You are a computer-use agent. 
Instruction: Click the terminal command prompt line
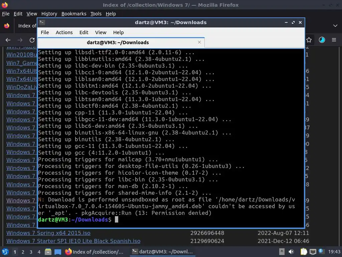coord(171,220)
